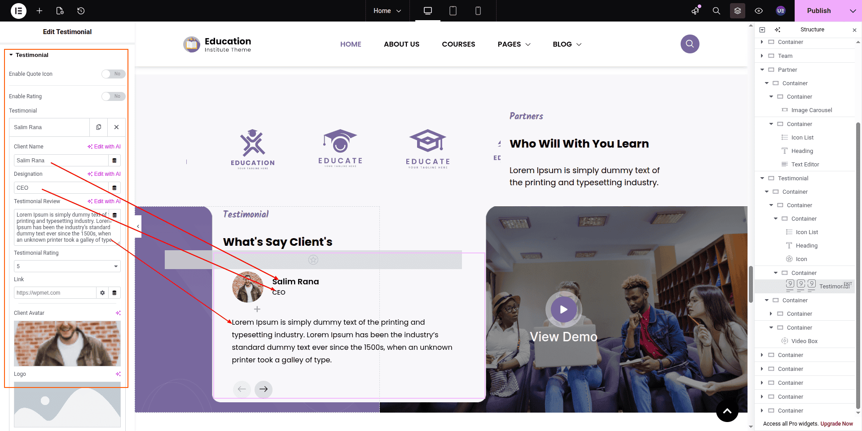Open Publish options dropdown arrow
This screenshot has width=862, height=431.
click(853, 11)
